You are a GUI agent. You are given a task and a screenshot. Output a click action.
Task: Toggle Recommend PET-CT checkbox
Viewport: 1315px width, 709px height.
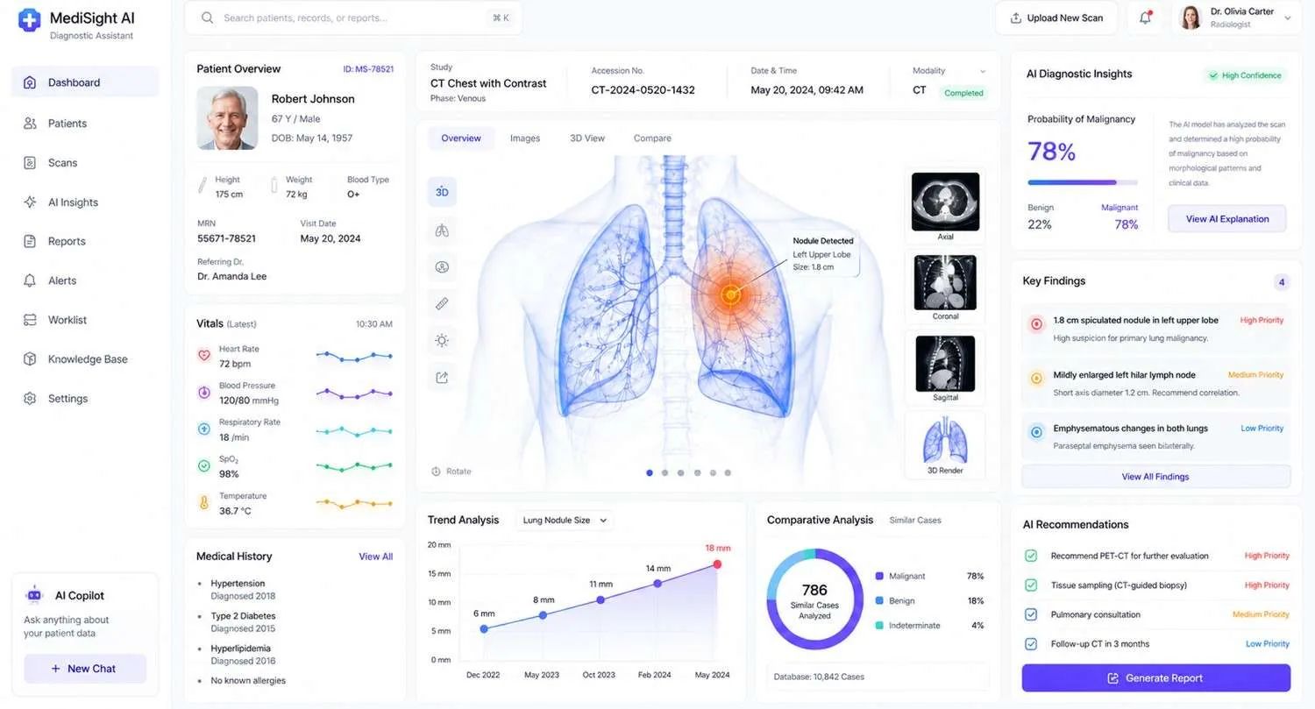coord(1031,556)
